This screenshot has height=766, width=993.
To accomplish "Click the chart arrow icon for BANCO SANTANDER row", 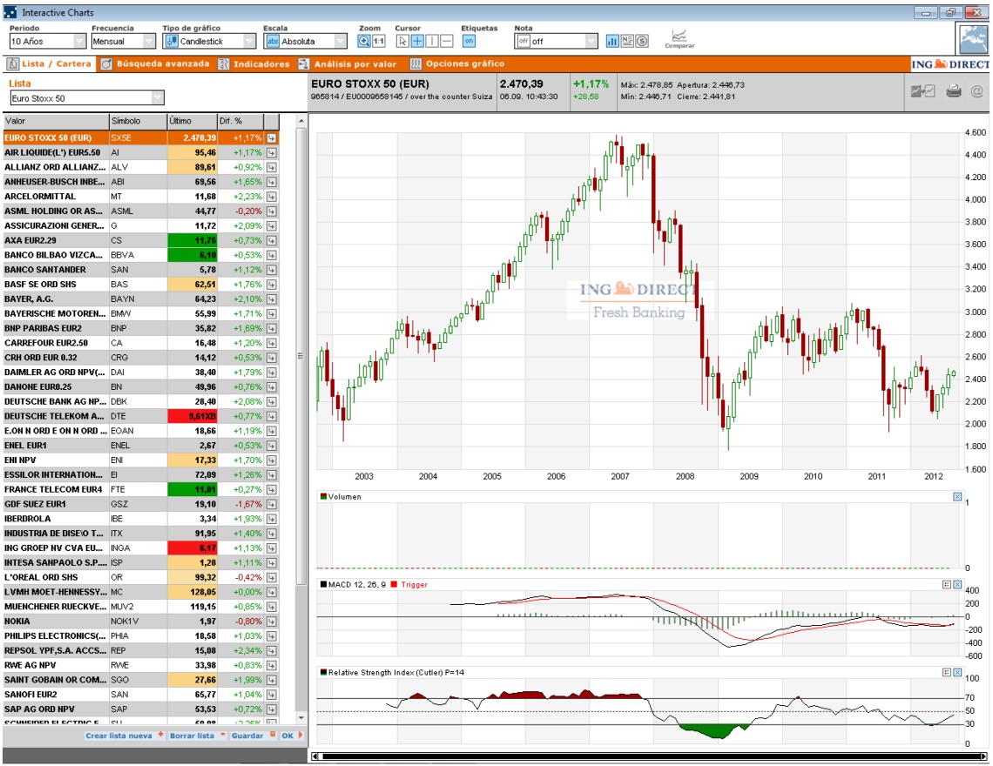I will point(272,270).
